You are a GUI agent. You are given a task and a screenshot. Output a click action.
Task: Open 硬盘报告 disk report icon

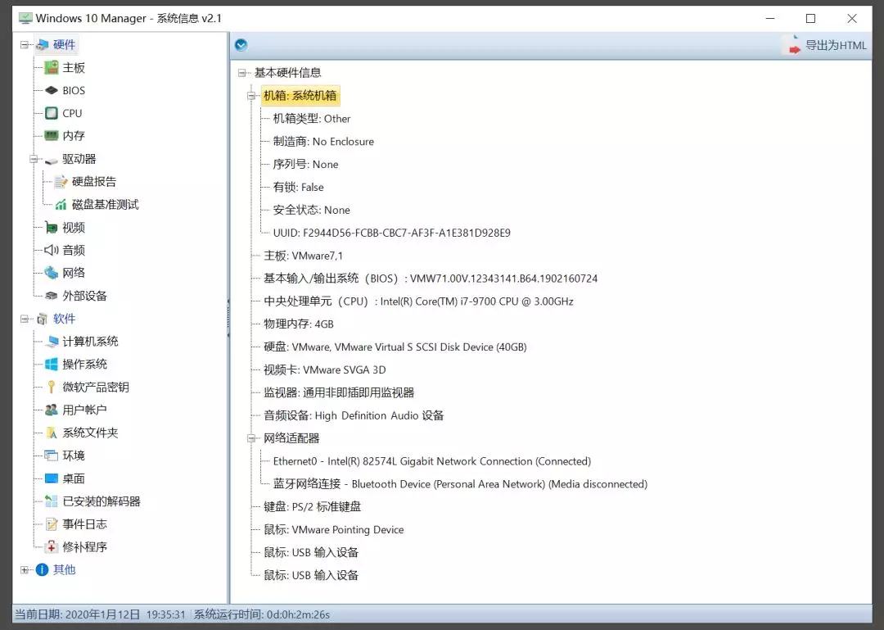[x=61, y=182]
